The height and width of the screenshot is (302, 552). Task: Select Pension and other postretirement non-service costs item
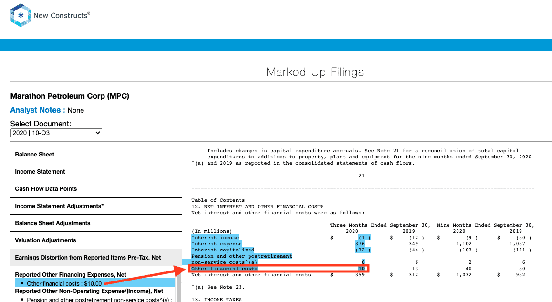[x=99, y=300]
